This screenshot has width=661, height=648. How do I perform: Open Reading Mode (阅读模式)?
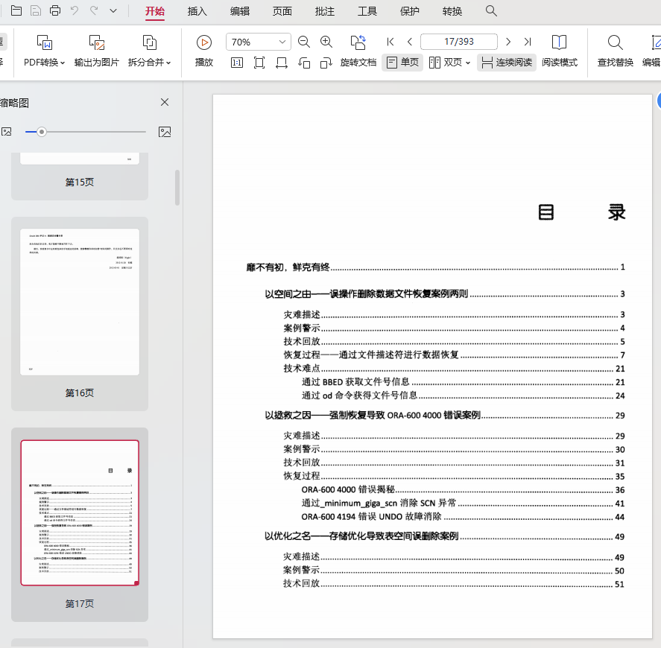pos(559,42)
